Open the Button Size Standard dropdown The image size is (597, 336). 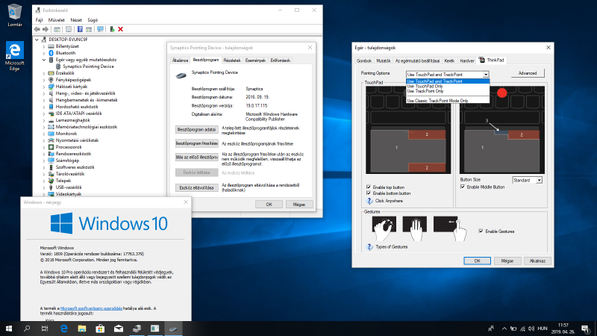(528, 180)
